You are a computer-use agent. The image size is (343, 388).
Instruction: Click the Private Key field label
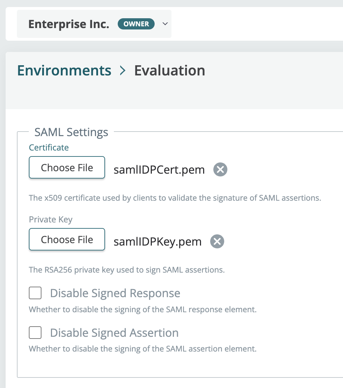[x=51, y=220]
